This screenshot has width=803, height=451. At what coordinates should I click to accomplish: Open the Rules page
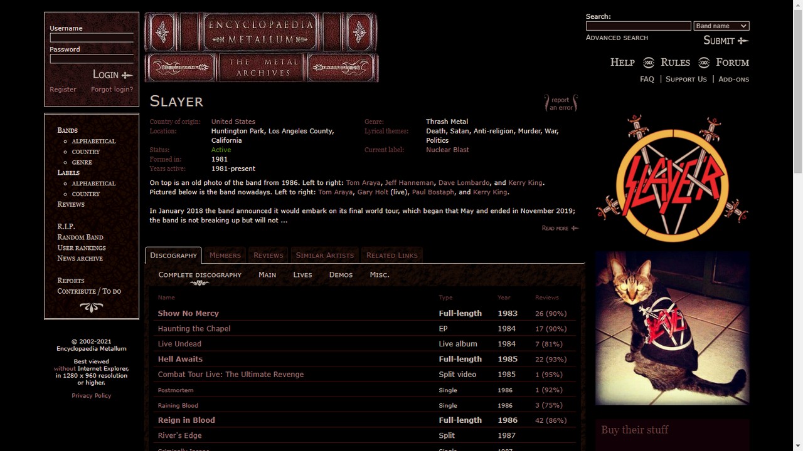point(675,62)
